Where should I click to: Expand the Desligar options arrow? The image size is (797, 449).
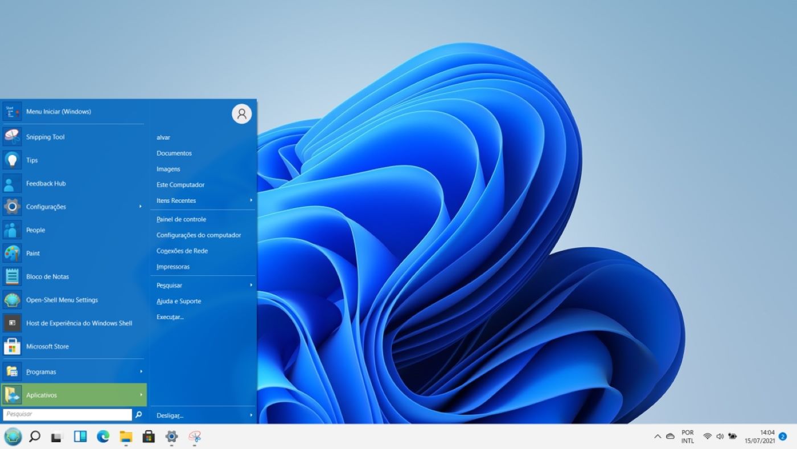tap(251, 415)
